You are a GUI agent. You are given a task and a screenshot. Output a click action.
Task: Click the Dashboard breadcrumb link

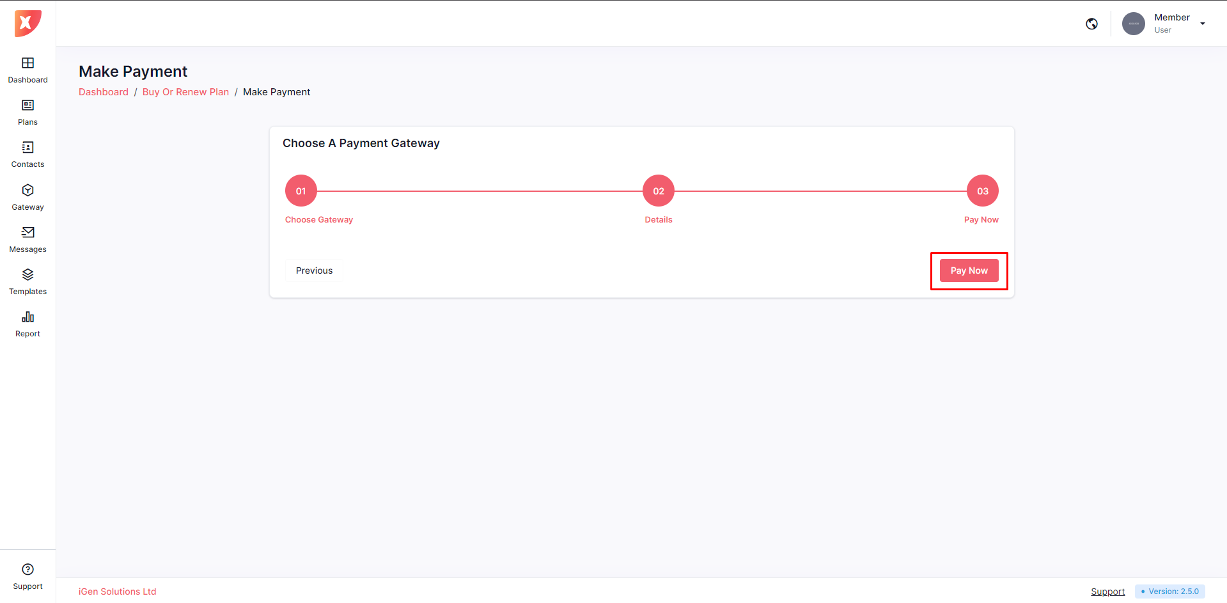click(104, 92)
